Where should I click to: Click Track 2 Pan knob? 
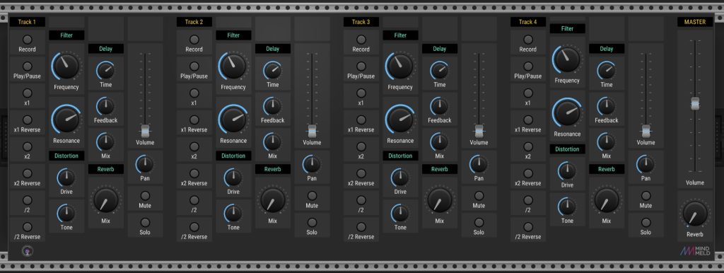pos(312,165)
